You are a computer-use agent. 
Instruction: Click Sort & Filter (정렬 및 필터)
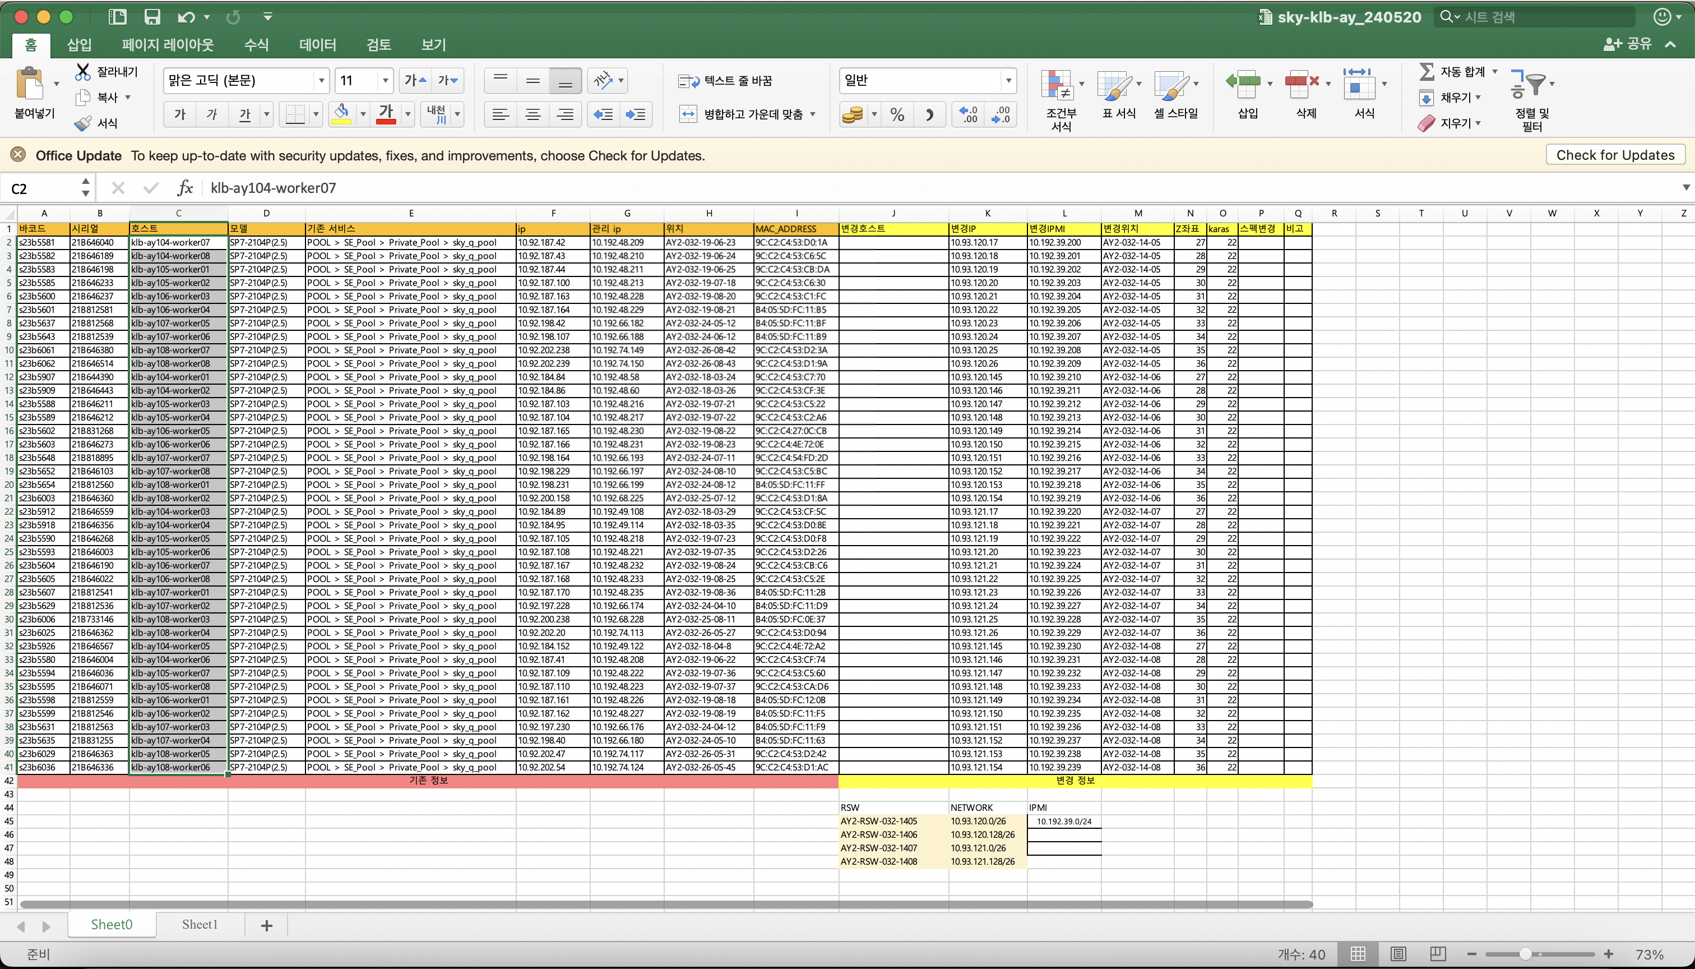[x=1531, y=100]
